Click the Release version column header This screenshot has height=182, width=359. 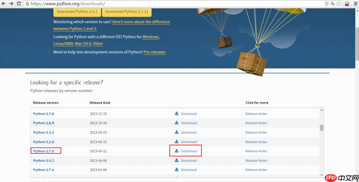click(x=46, y=103)
